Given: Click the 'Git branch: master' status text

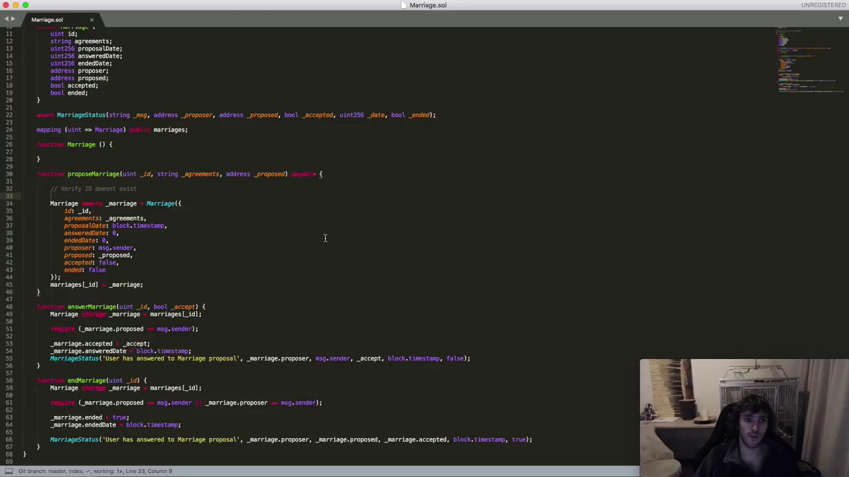Looking at the screenshot, I should click(42, 471).
